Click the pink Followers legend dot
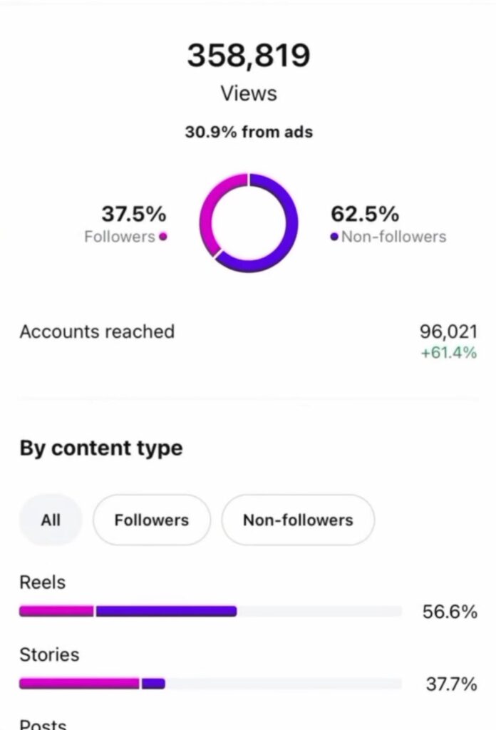Image resolution: width=496 pixels, height=730 pixels. [x=163, y=237]
